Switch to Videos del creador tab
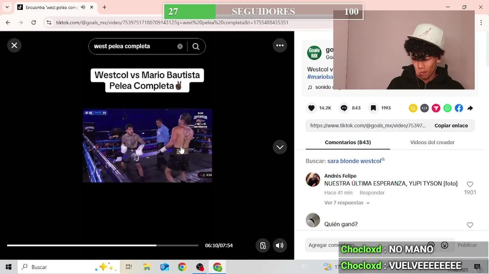The image size is (489, 274). click(x=432, y=142)
